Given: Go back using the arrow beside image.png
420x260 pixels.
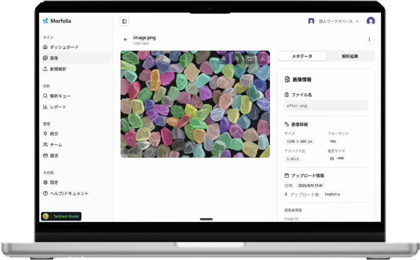Looking at the screenshot, I should tap(126, 39).
